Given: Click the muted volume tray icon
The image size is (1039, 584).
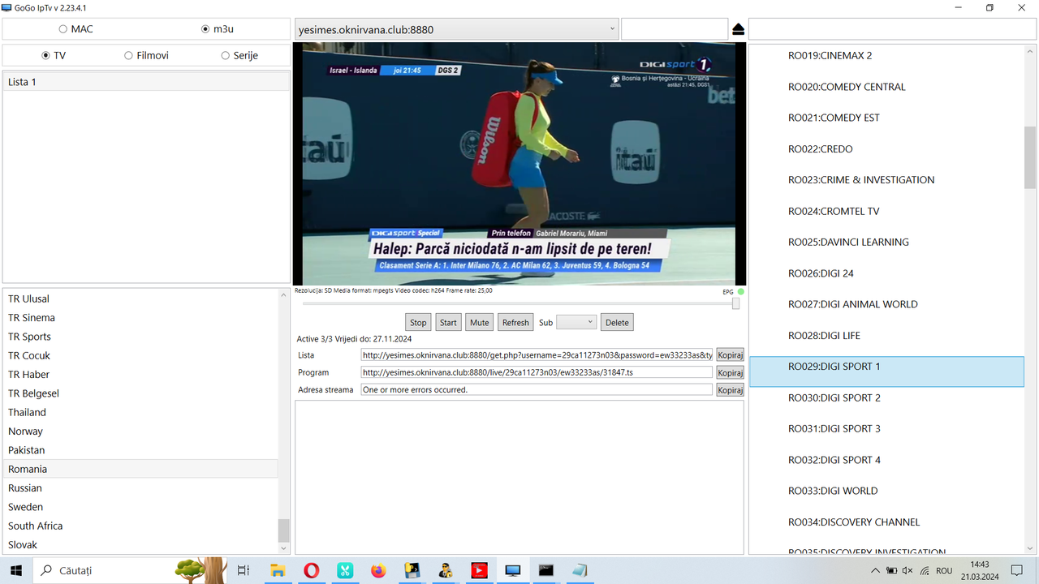Looking at the screenshot, I should [x=908, y=571].
